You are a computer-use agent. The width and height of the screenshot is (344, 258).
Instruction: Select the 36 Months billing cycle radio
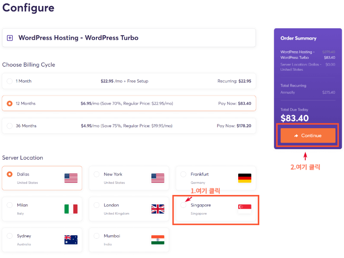coord(9,126)
